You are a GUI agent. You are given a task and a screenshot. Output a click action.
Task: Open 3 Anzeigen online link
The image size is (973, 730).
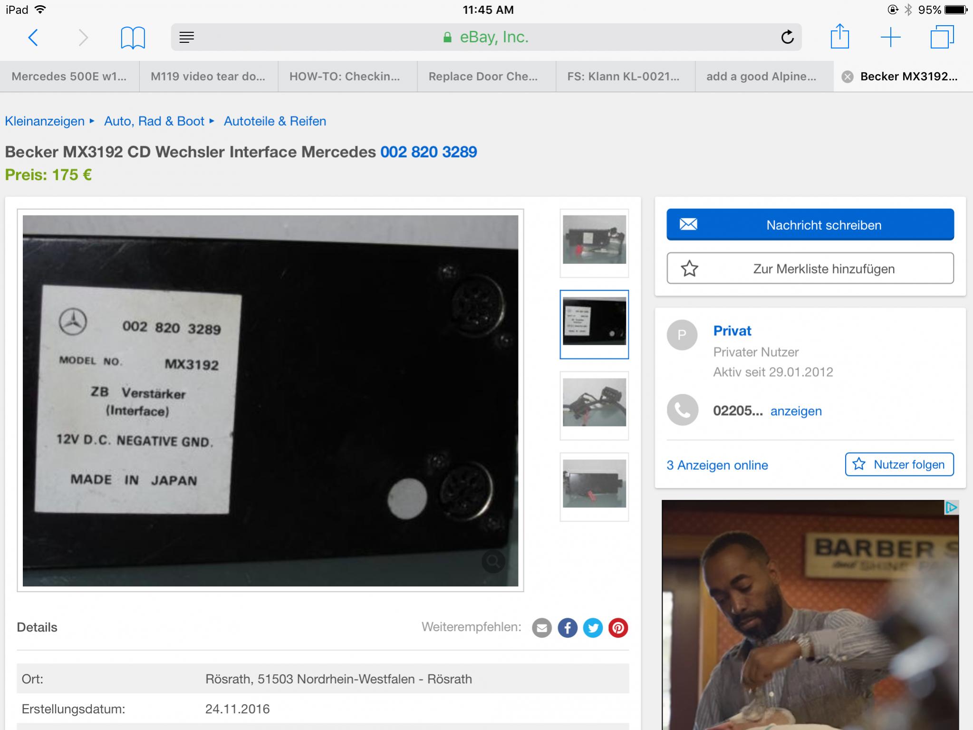(x=717, y=465)
